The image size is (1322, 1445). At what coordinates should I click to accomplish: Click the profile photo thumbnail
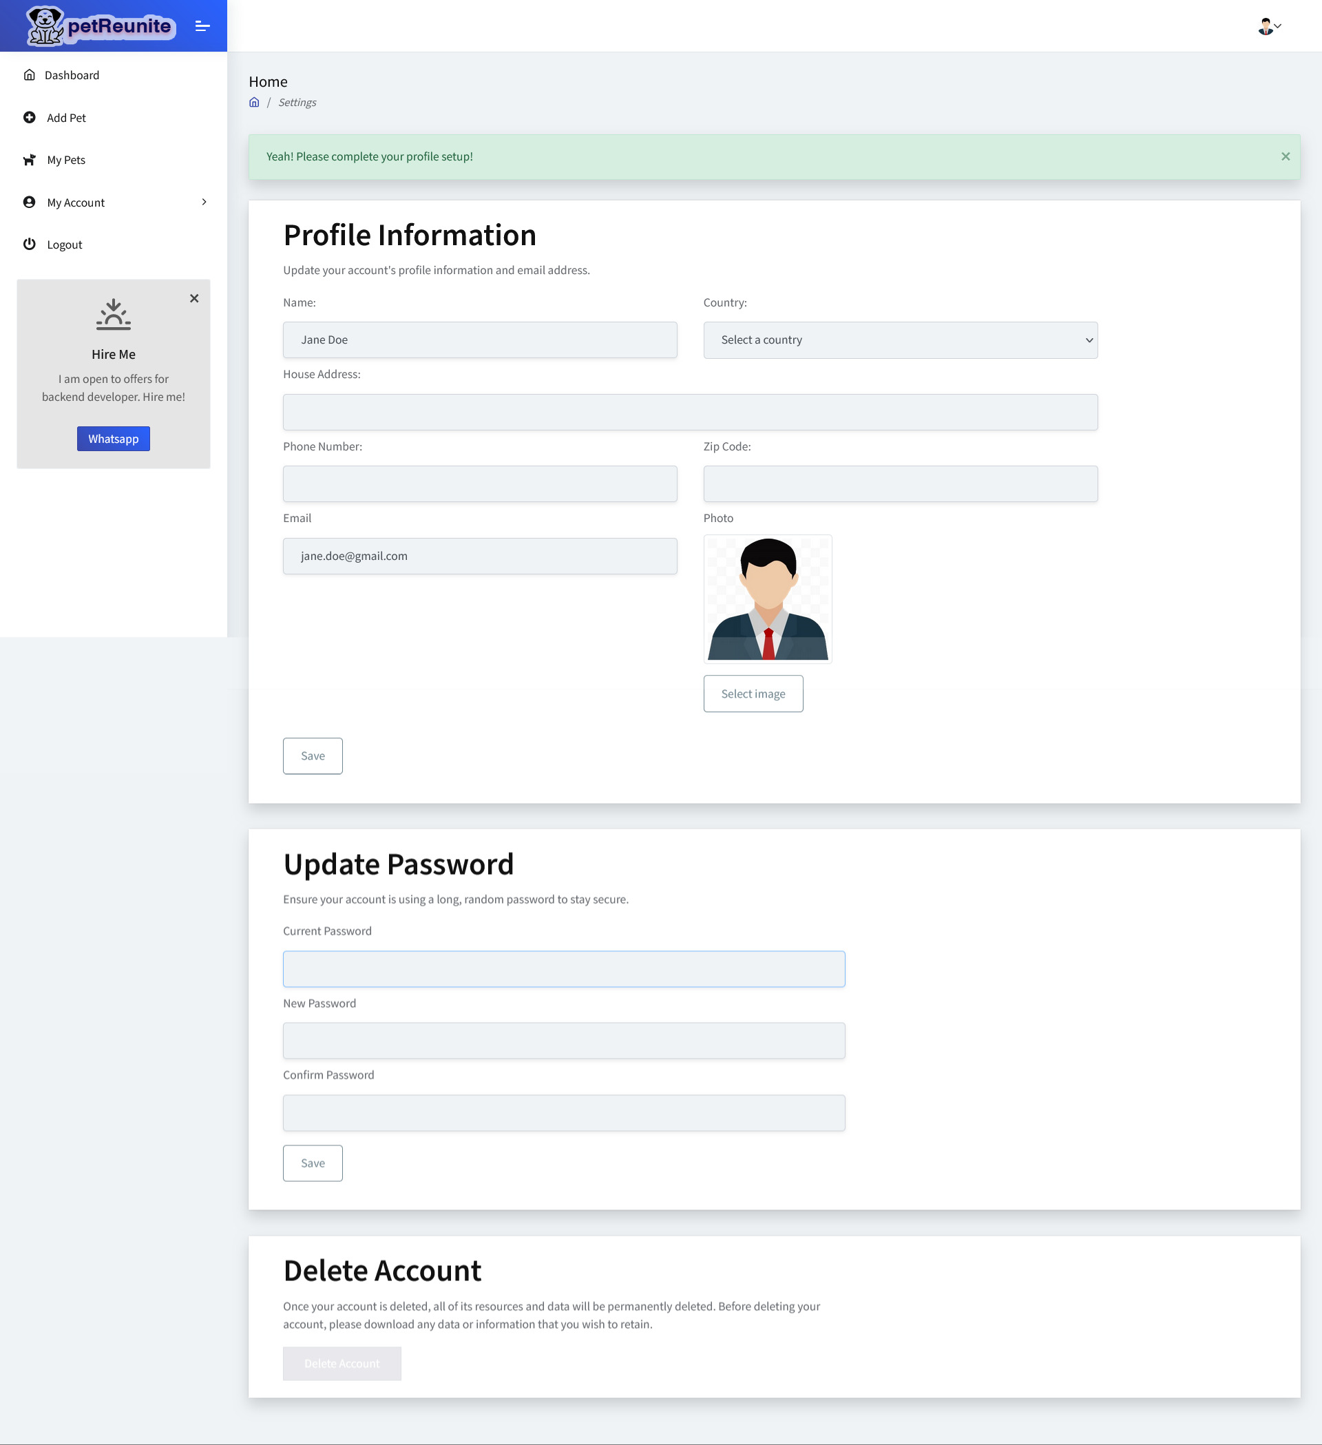tap(768, 599)
